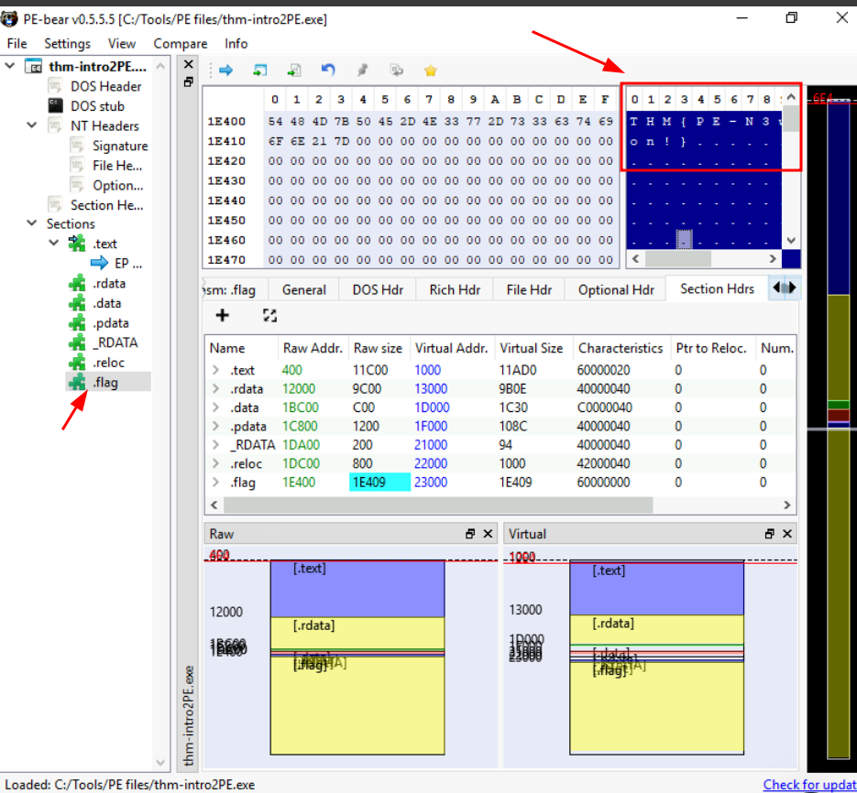Select the .flag section in tree
The height and width of the screenshot is (793, 857).
[104, 382]
